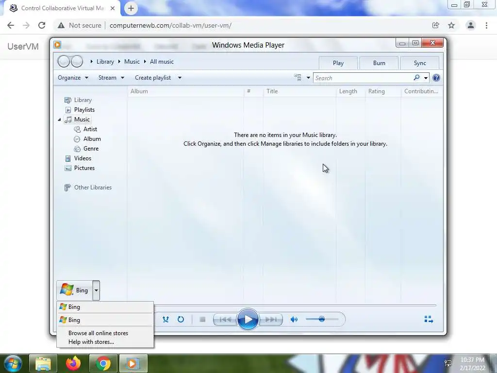Choose the first Bing menu entry
This screenshot has width=497, height=373.
pos(105,307)
